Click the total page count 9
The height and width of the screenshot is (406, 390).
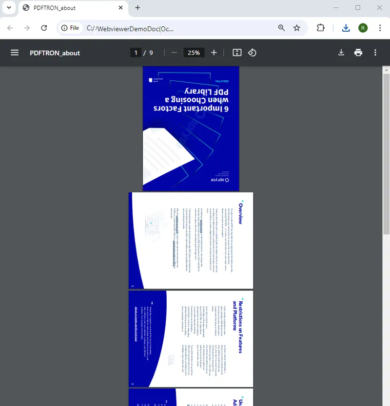click(x=151, y=53)
